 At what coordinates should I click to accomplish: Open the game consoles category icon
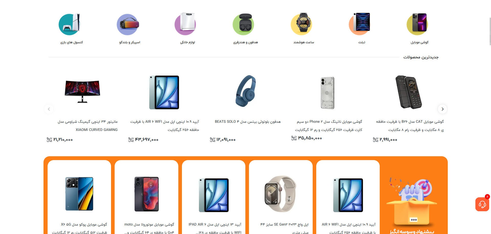(70, 24)
